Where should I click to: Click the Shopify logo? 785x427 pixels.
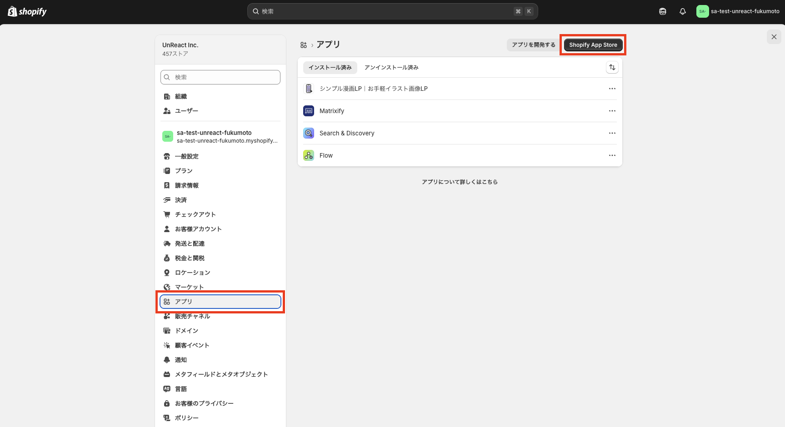pyautogui.click(x=27, y=11)
